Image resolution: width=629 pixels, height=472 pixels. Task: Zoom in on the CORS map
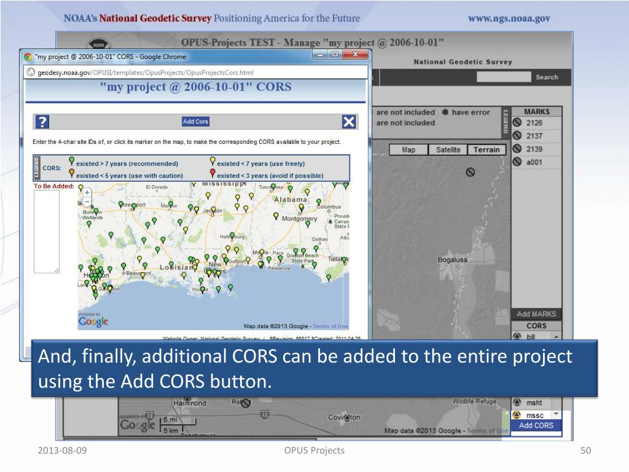87,192
